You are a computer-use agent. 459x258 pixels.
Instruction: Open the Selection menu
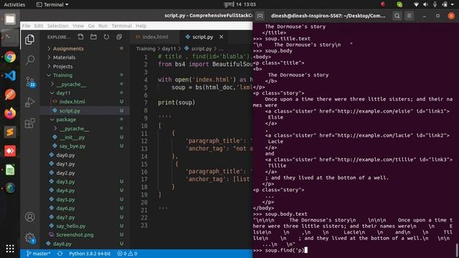[x=57, y=26]
